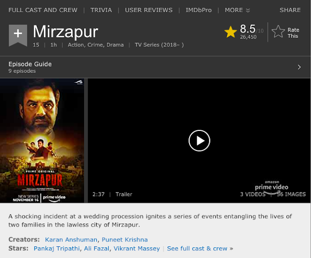The image size is (311, 258).
Task: Expand the MORE dropdown menu
Action: [x=237, y=10]
